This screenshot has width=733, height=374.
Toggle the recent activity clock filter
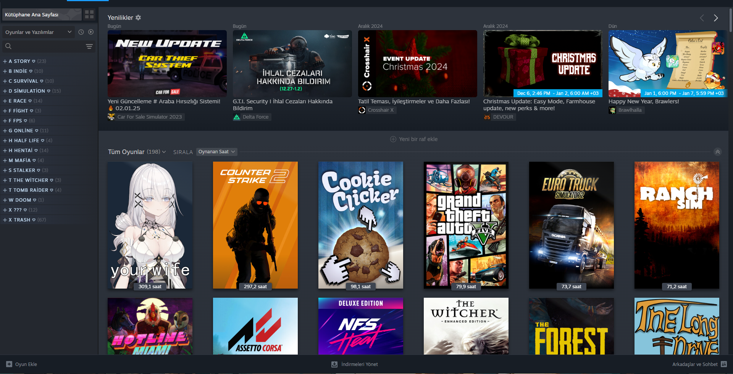81,32
